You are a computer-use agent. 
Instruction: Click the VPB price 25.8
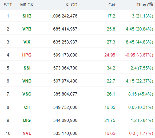tap(111, 29)
